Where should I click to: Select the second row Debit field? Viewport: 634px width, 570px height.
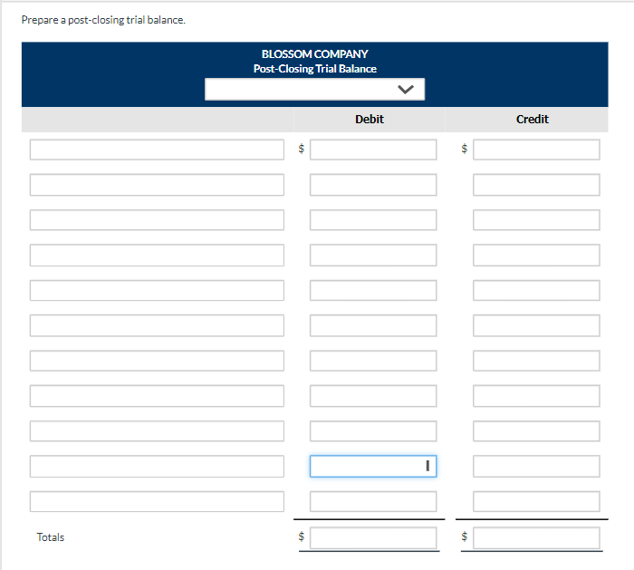coord(373,185)
